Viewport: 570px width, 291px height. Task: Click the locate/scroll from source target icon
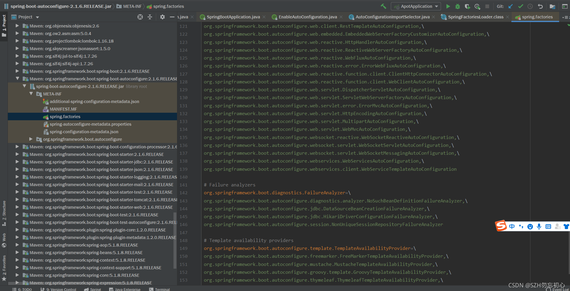click(140, 17)
